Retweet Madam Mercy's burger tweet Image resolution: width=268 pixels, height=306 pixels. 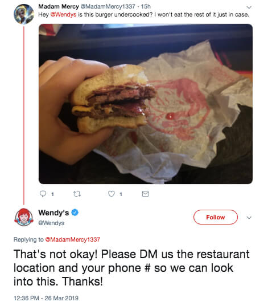pyautogui.click(x=77, y=194)
